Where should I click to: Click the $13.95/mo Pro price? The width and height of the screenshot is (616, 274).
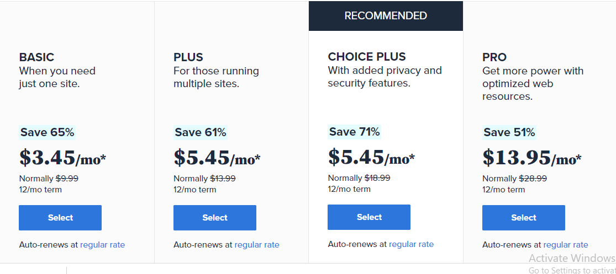pyautogui.click(x=531, y=158)
